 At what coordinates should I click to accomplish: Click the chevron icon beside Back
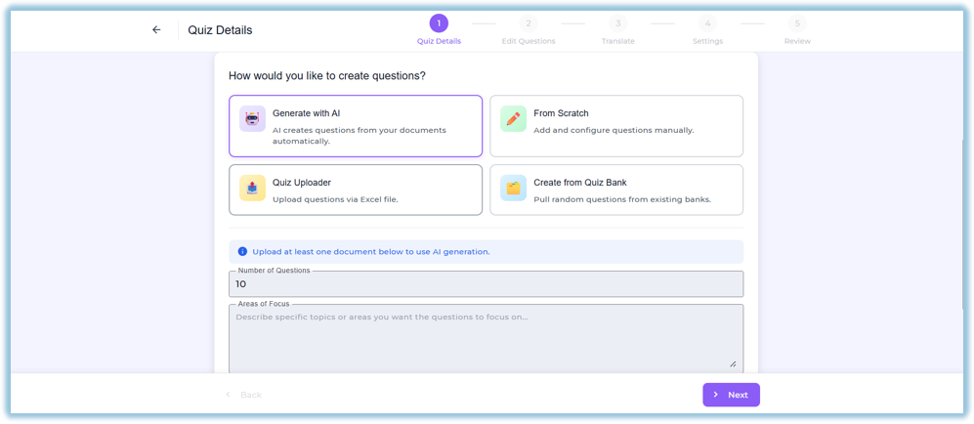point(228,395)
